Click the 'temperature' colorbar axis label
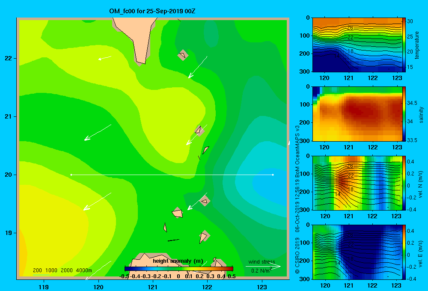 pos(417,45)
